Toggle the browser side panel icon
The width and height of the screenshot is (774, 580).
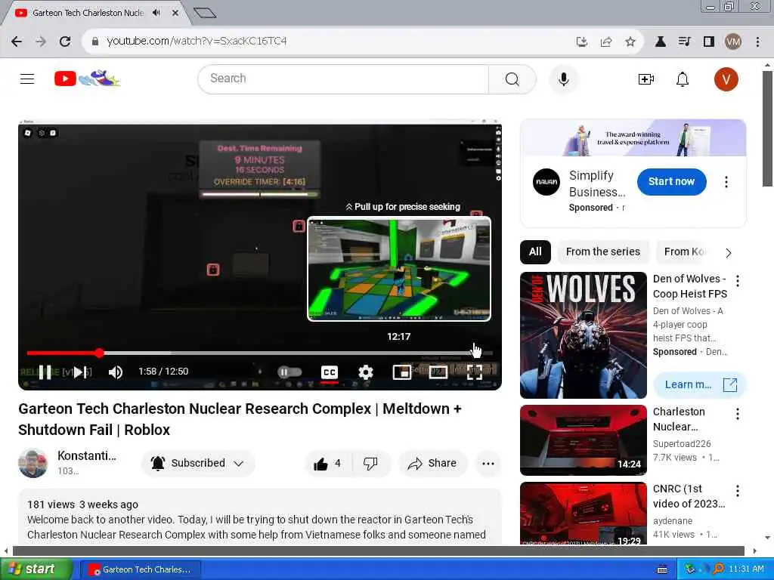coord(709,42)
